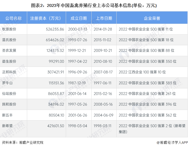The image size is (188, 148).
Task: Click the company name 新五丰
Action: tap(7, 115)
